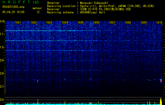Click the "Receiver" field label
Viewport: 165px width, 105px height.
(x=53, y=9)
